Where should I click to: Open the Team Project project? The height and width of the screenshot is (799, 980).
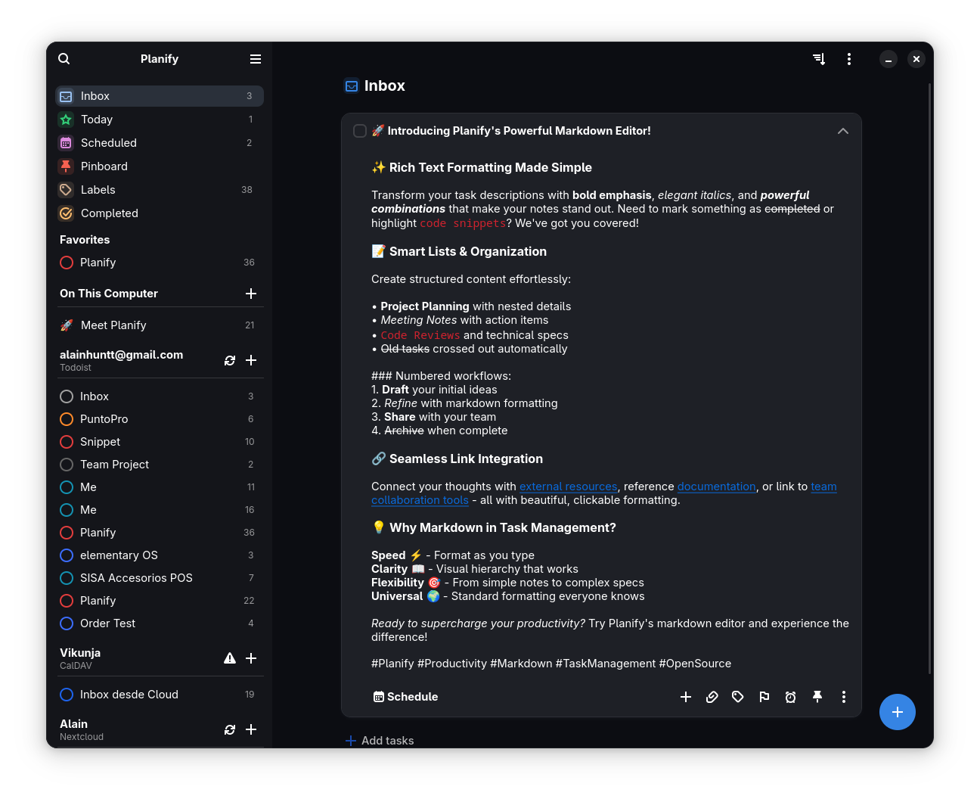coord(160,465)
